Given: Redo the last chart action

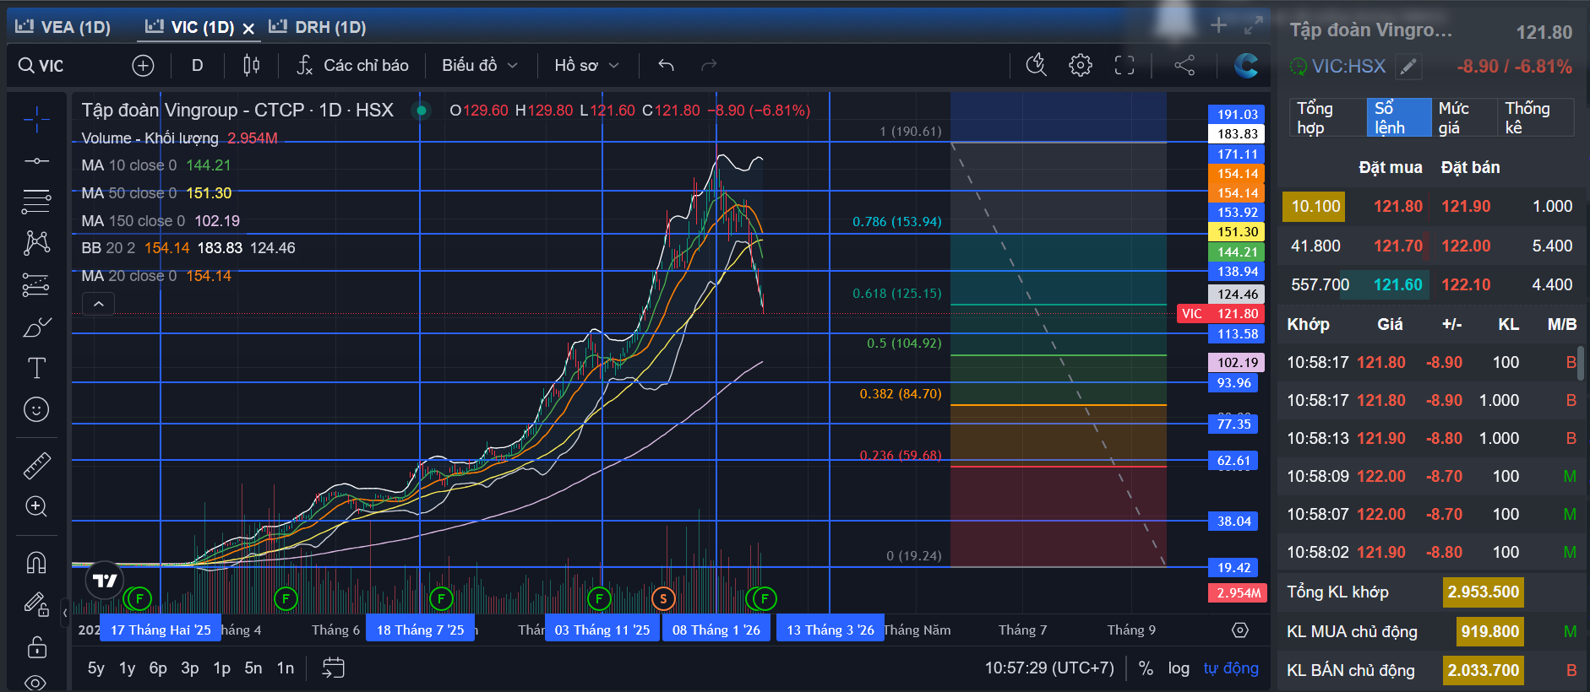Looking at the screenshot, I should [709, 65].
